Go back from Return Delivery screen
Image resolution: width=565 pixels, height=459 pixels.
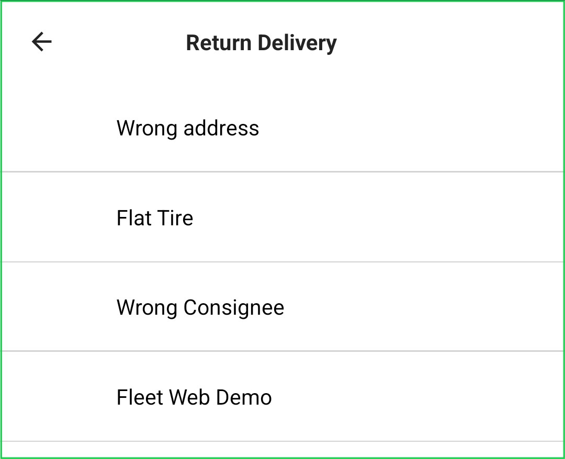42,42
